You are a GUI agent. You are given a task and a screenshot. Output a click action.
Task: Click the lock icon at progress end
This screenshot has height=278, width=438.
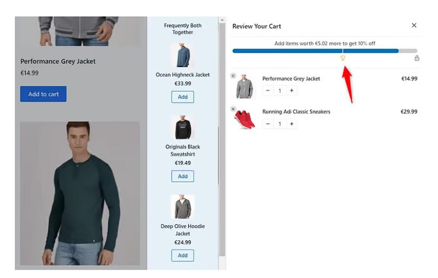pyautogui.click(x=417, y=58)
